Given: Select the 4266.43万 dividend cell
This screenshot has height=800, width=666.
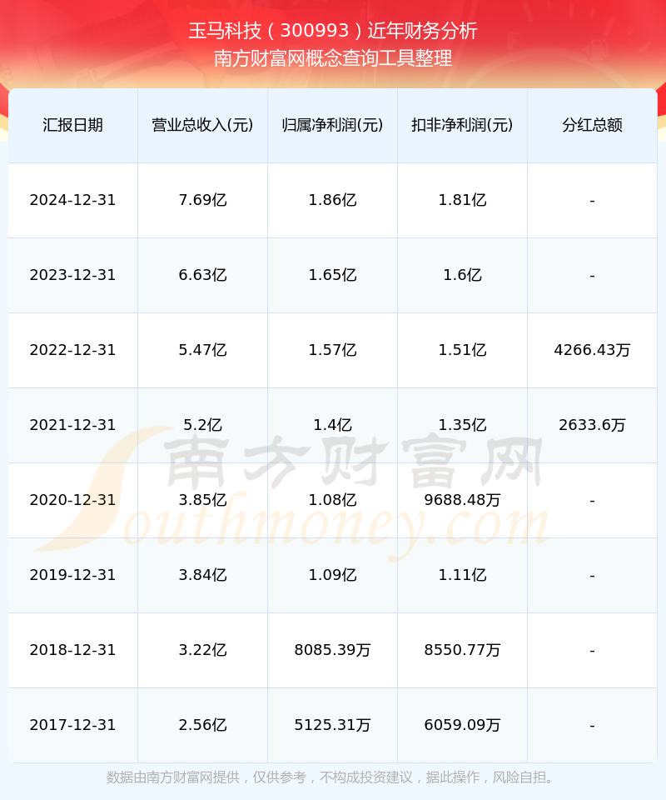Looking at the screenshot, I should tap(592, 350).
